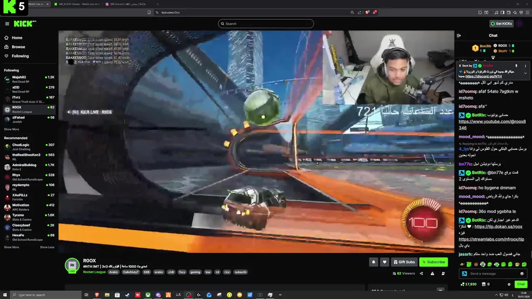Image resolution: width=532 pixels, height=299 pixels.
Task: Click the Get KICKs button
Action: (x=501, y=24)
